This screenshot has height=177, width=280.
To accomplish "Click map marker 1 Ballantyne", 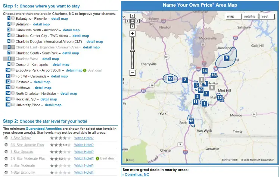I will [x=204, y=104].
